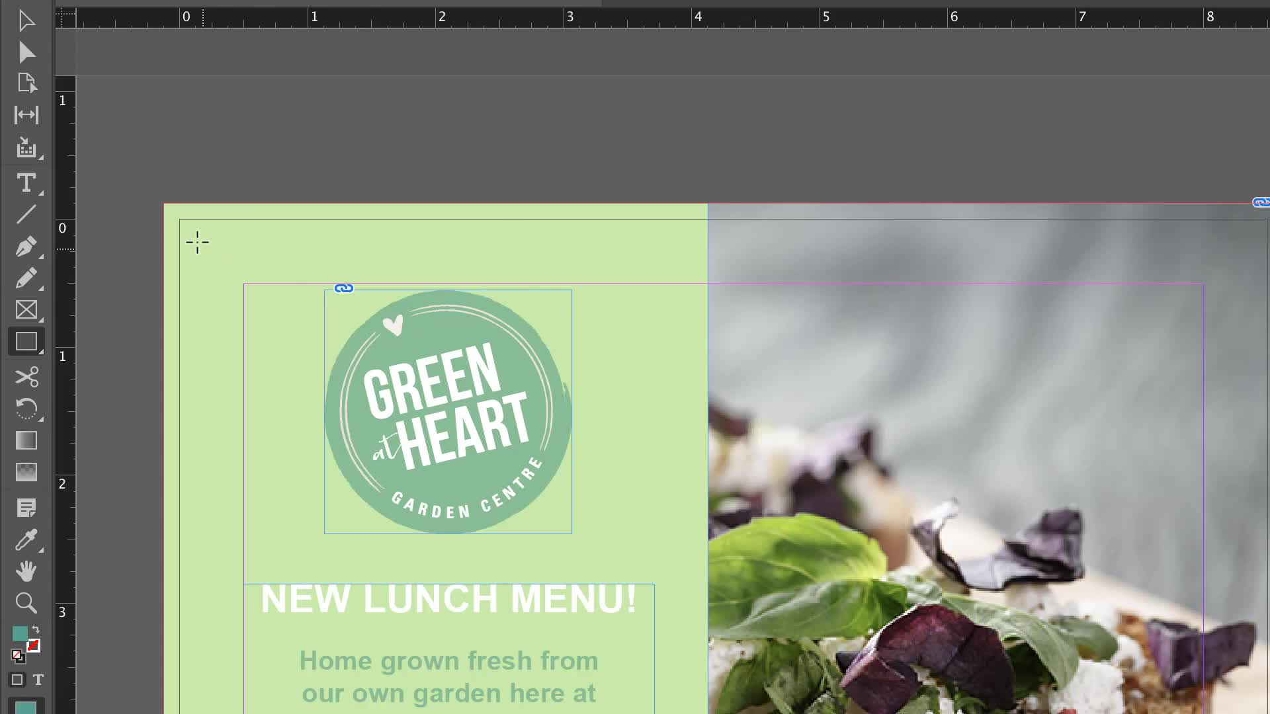Select the Rectangle Frame tool
The height and width of the screenshot is (714, 1270).
[x=26, y=310]
